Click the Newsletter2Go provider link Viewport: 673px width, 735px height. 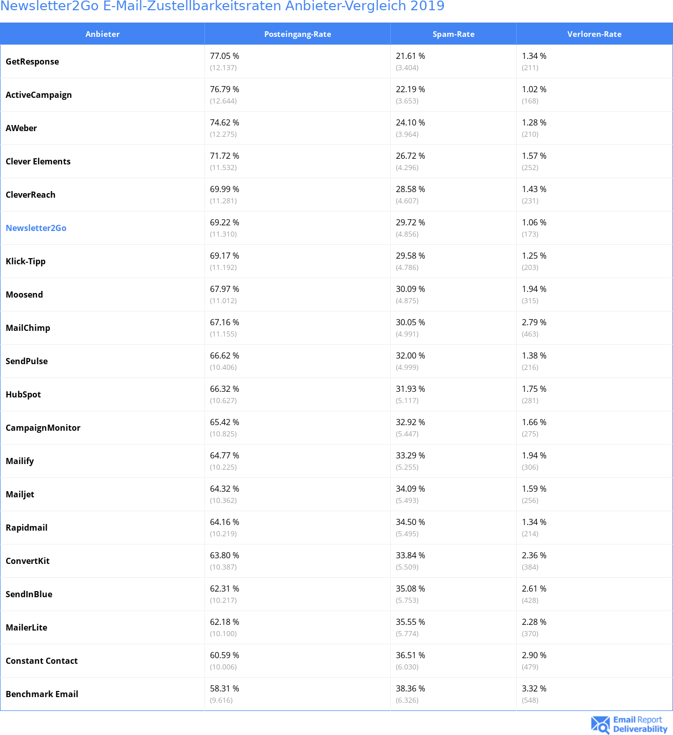click(36, 228)
